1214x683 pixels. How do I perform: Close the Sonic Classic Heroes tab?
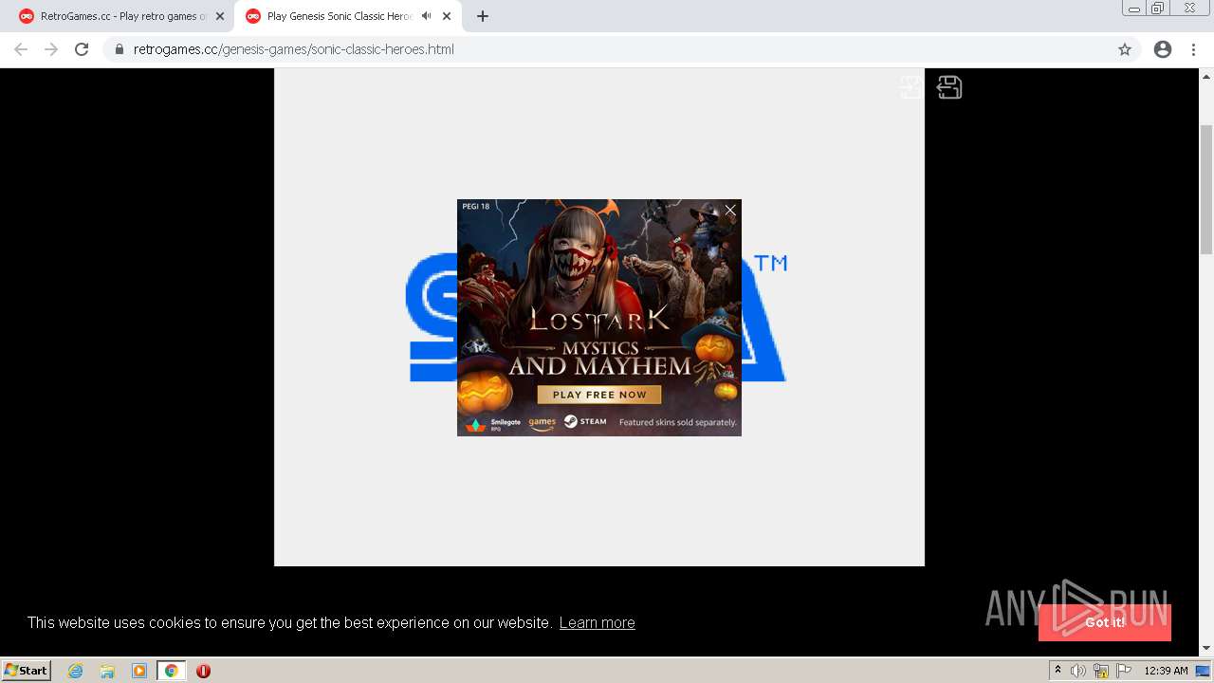click(447, 16)
